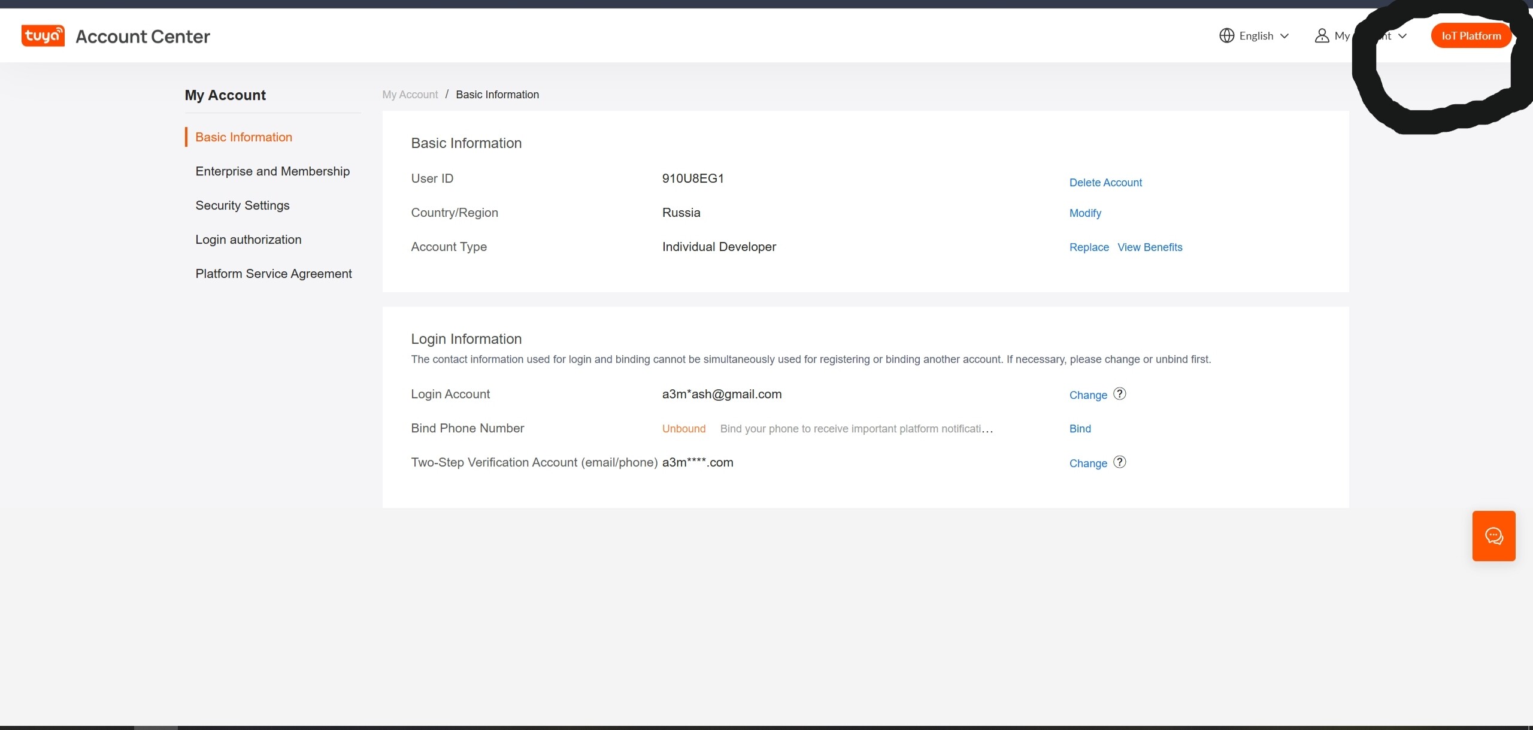This screenshot has height=730, width=1533.
Task: Click the Tuya logo icon
Action: [43, 36]
